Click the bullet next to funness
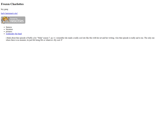Image resolution: width=156 pixels, height=117 pixels. pos(4,27)
